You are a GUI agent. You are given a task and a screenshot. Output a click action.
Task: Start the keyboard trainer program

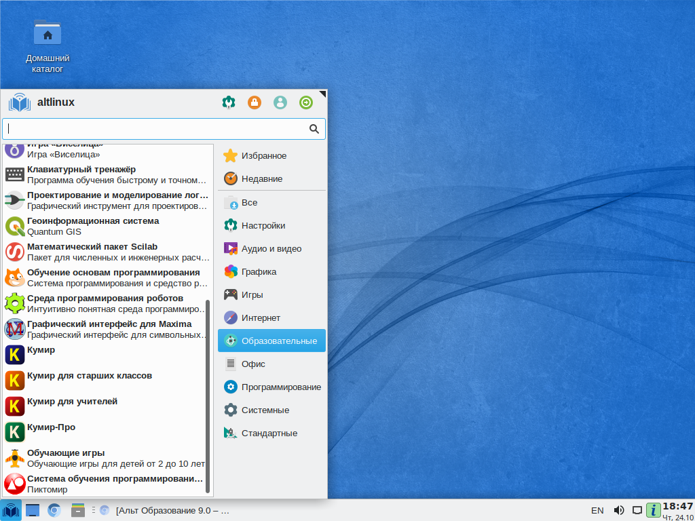(x=81, y=174)
